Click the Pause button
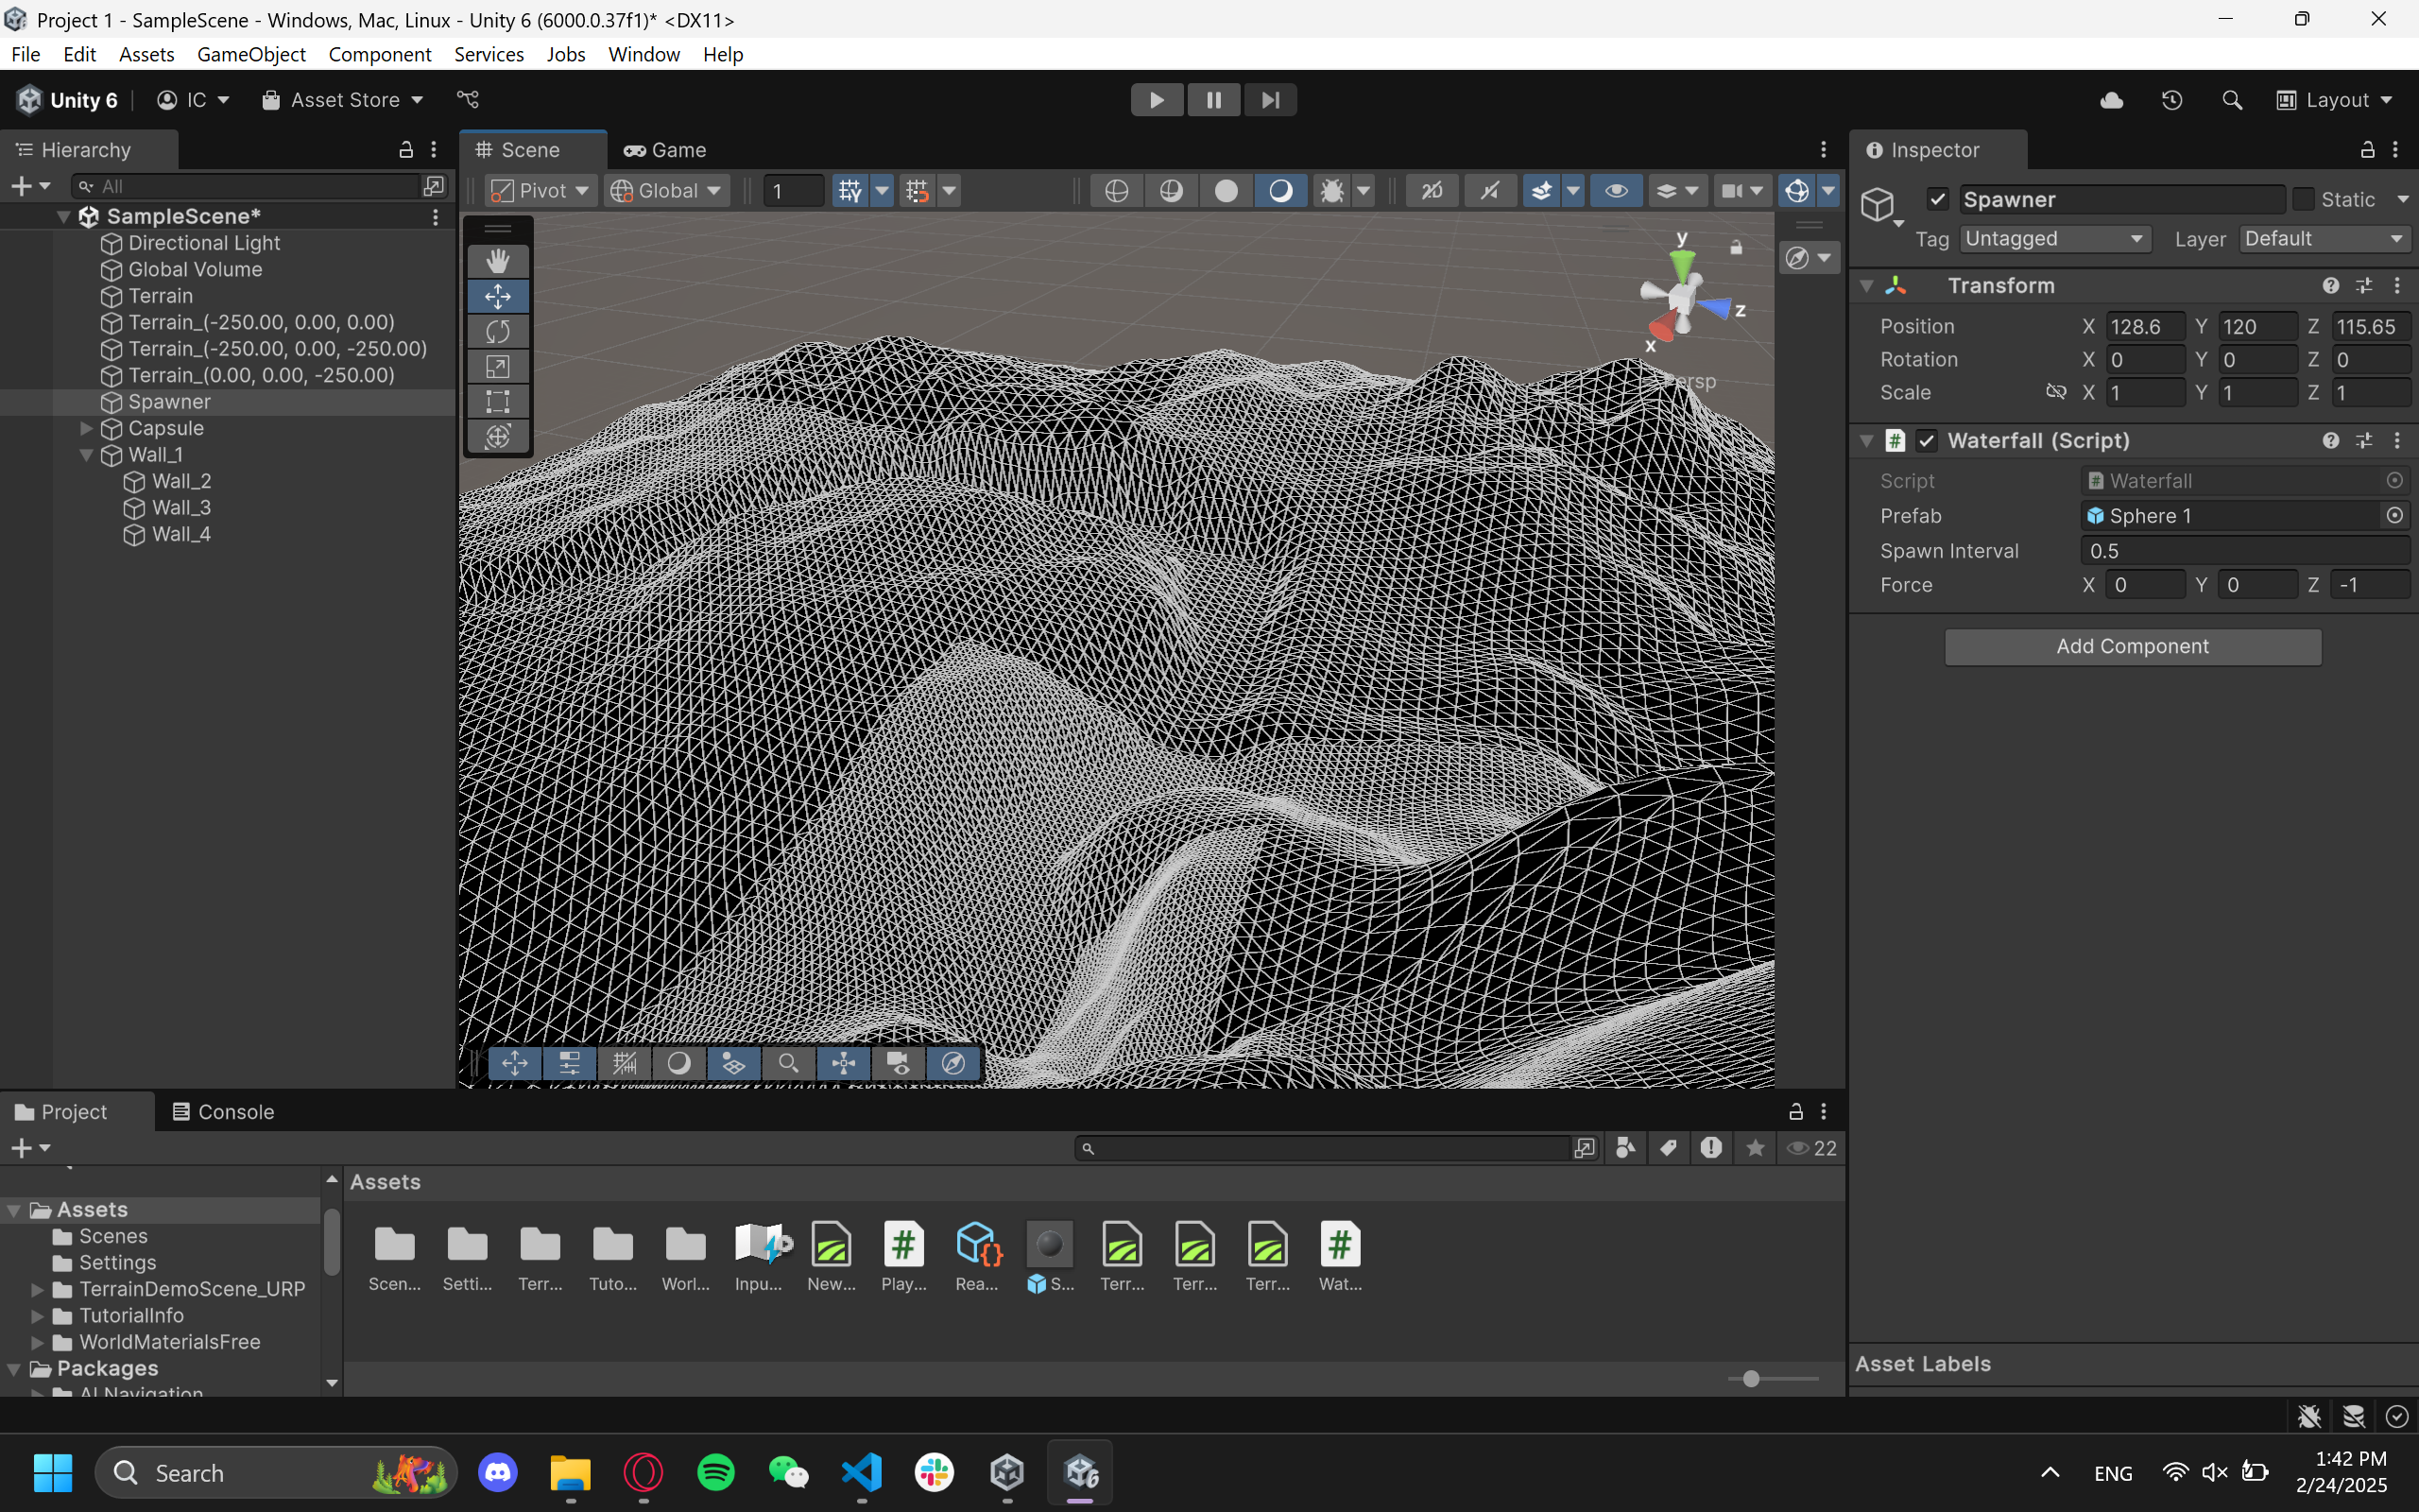Screen dimensions: 2419x1512 tap(1213, 100)
